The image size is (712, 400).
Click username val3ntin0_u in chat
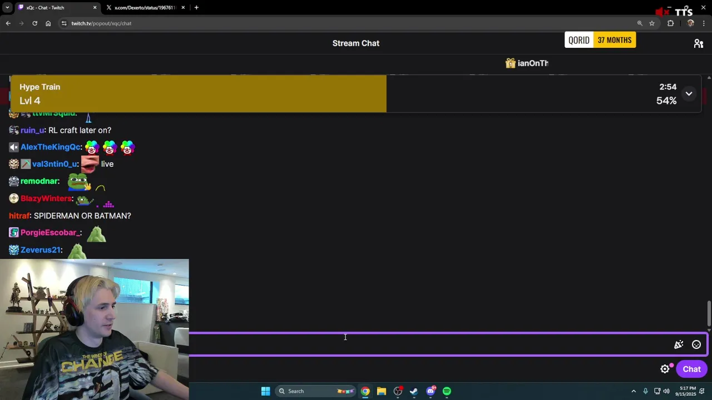pos(54,164)
